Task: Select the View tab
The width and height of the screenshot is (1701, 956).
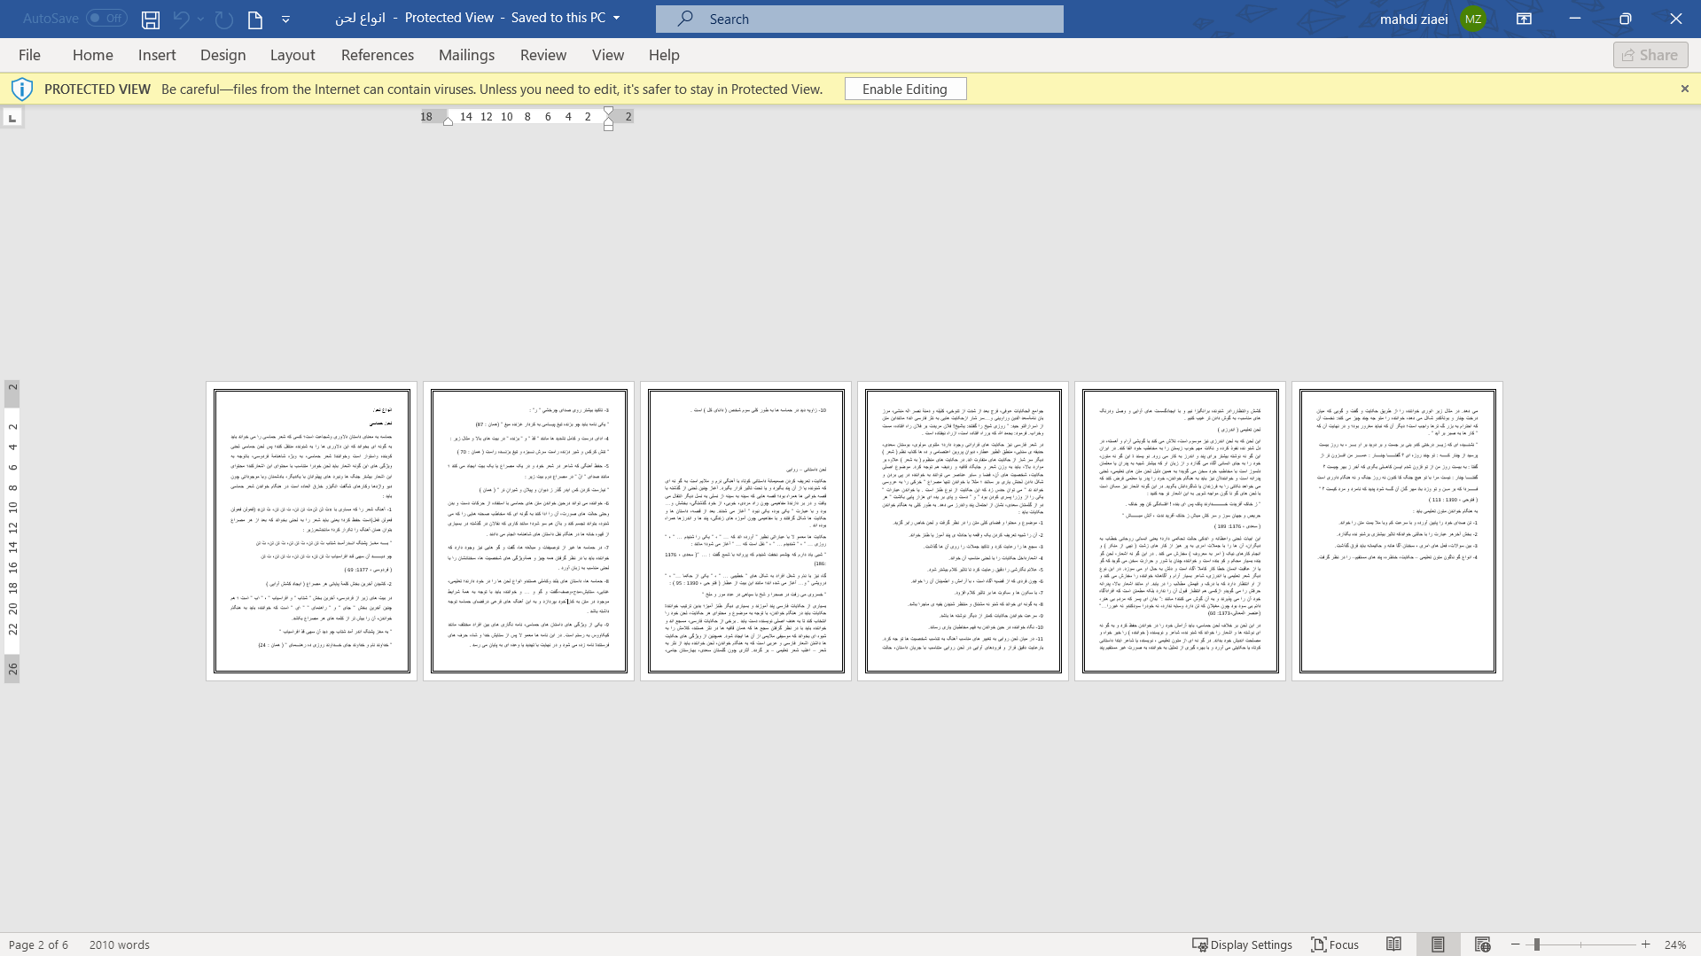Action: (608, 55)
